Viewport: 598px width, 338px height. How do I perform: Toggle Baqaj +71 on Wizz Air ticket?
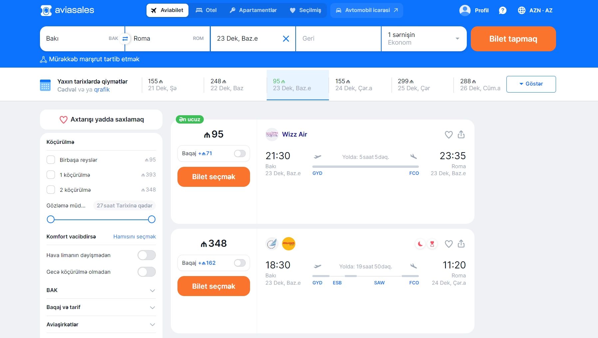240,154
